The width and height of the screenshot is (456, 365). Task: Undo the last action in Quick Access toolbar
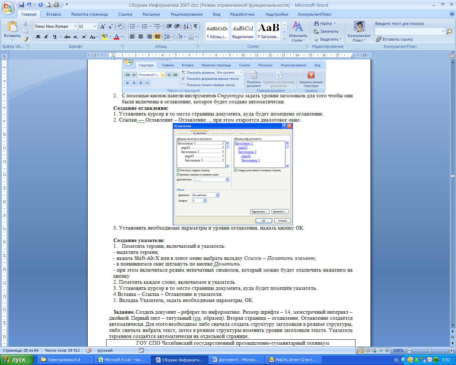click(x=29, y=5)
